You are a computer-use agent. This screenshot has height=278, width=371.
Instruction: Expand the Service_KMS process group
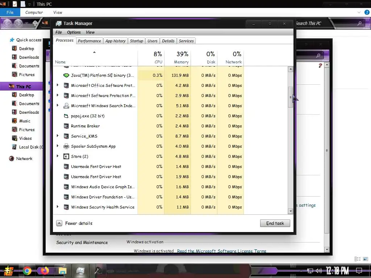pyautogui.click(x=58, y=136)
